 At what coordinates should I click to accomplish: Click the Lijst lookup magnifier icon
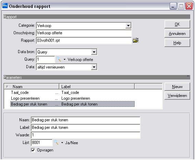click(56, 142)
